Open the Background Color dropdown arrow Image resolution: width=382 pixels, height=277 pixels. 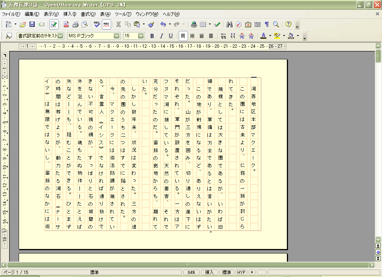[298, 36]
